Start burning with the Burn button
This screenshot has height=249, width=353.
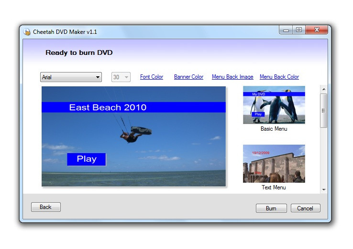click(271, 208)
